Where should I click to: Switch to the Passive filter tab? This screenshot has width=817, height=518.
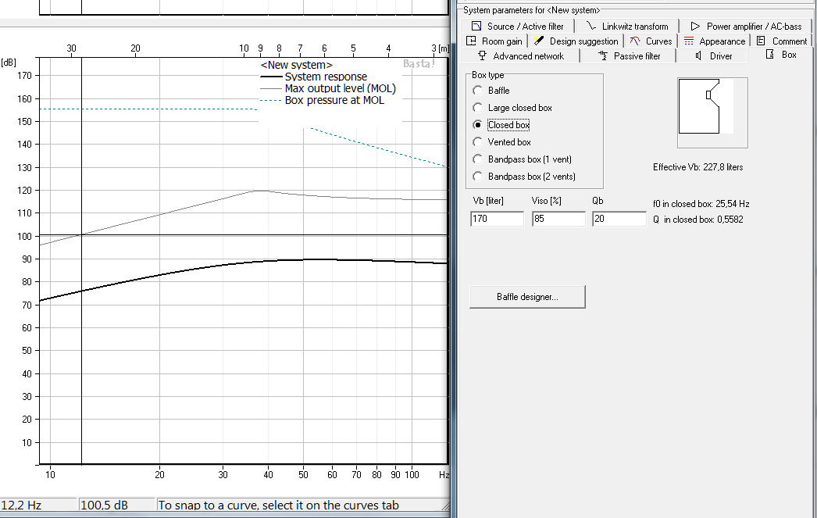pyautogui.click(x=629, y=55)
